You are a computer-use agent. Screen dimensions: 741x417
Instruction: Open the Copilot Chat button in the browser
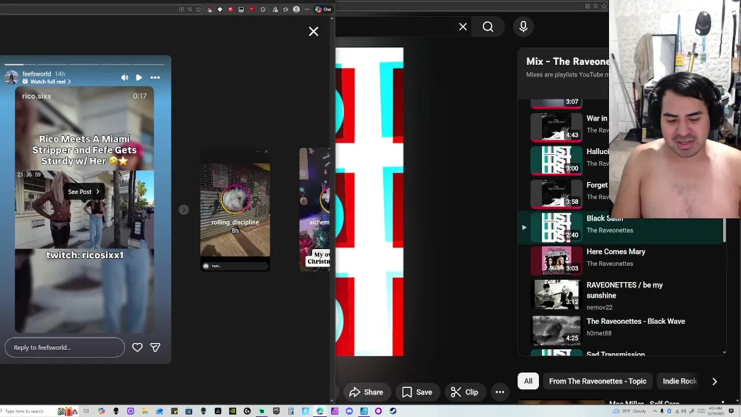[x=323, y=9]
